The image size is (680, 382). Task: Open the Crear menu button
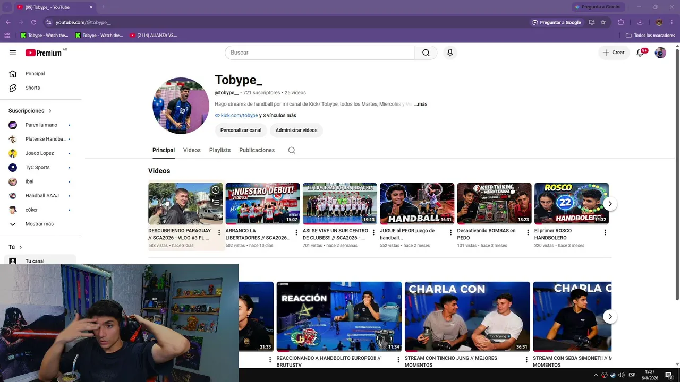point(613,53)
